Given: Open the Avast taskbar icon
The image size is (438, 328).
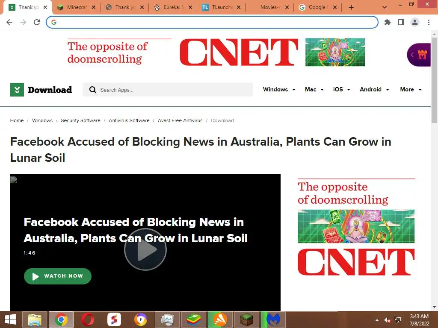Looking at the screenshot, I should (220, 319).
